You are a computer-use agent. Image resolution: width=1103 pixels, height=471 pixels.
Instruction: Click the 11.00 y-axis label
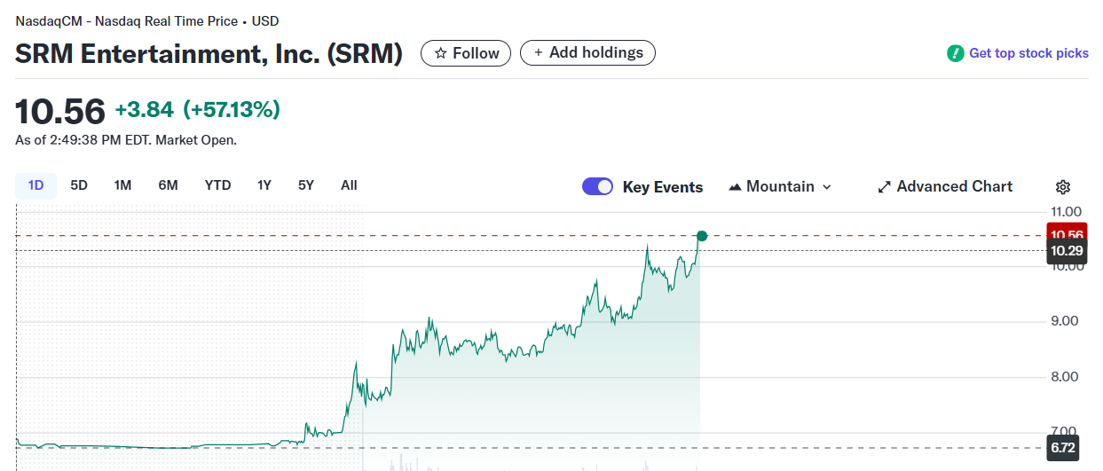point(1066,212)
